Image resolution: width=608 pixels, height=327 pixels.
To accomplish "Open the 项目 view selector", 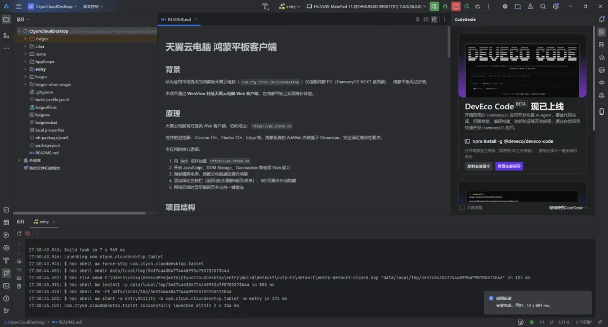I will click(23, 19).
